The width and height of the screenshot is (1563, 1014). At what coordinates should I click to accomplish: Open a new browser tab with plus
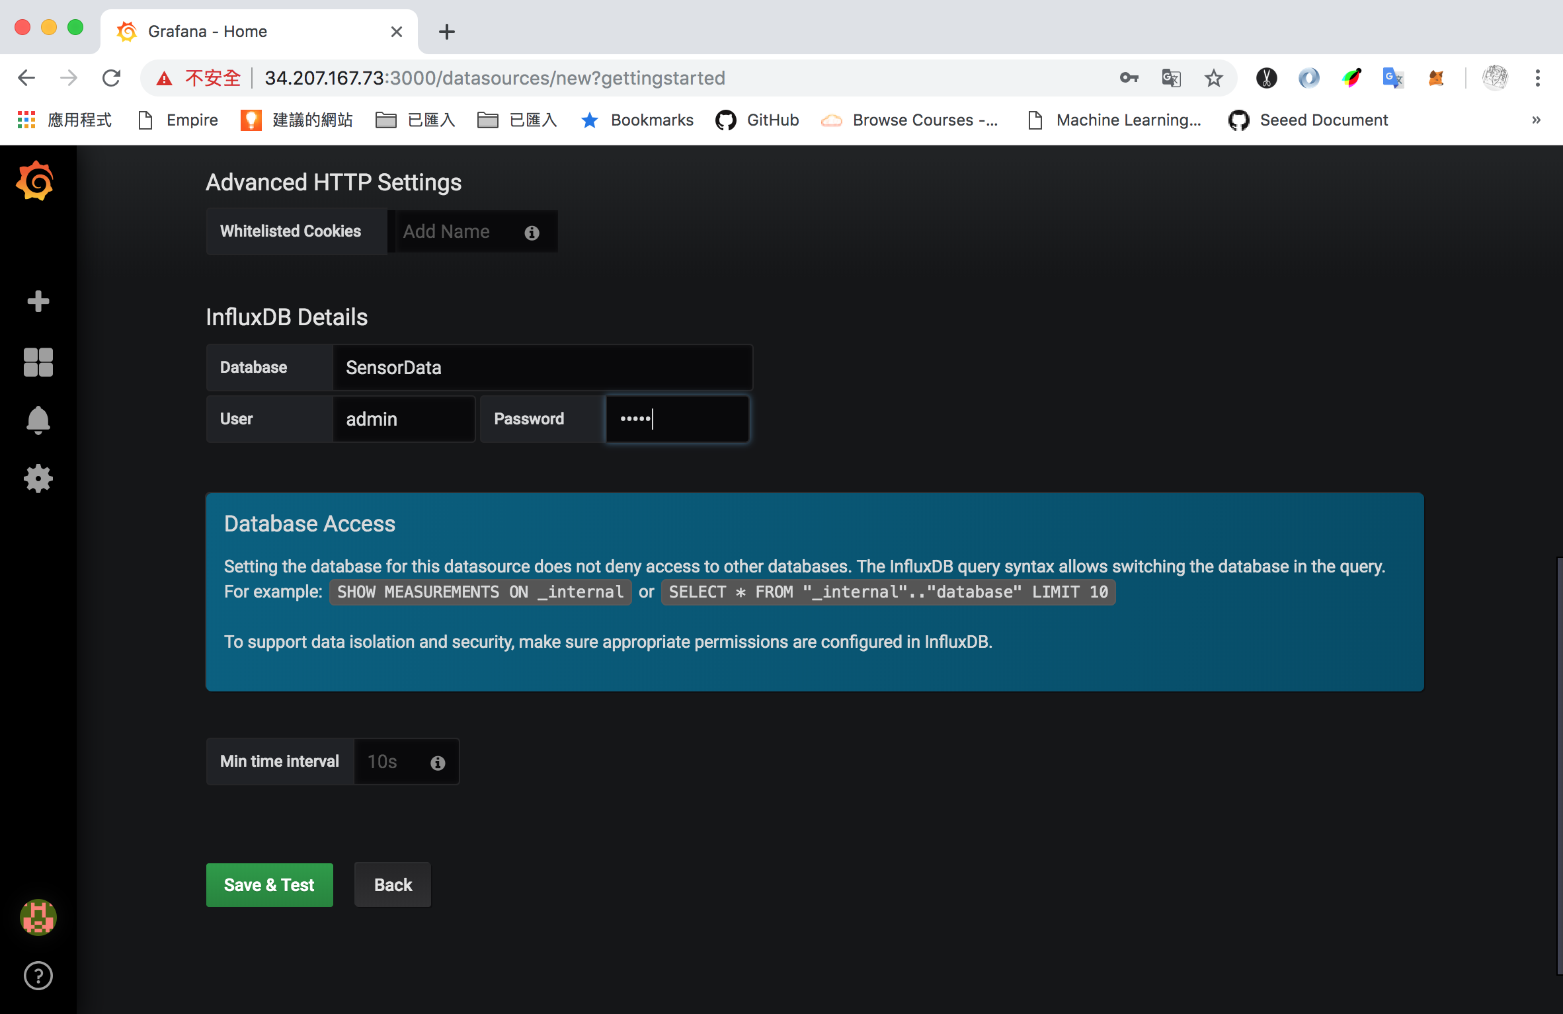coord(447,32)
